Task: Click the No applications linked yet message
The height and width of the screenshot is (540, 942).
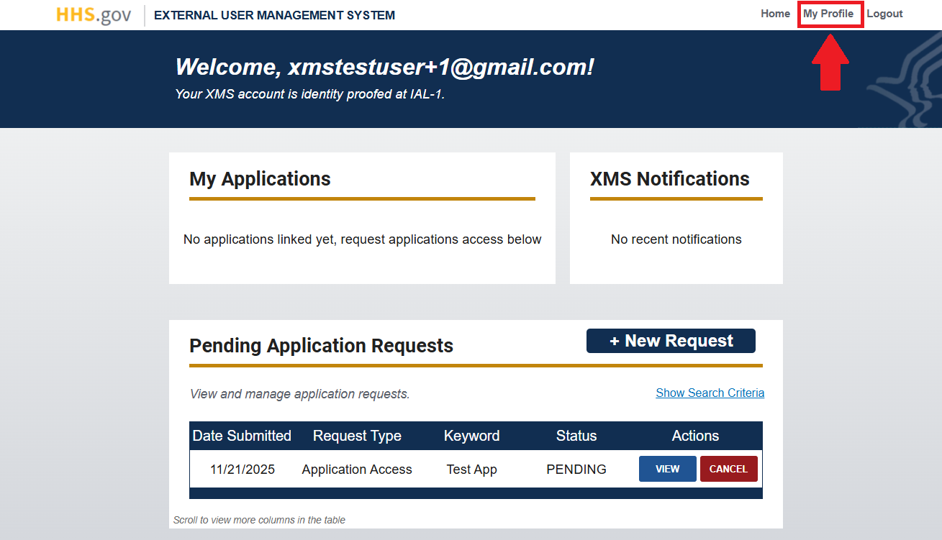Action: [x=362, y=239]
